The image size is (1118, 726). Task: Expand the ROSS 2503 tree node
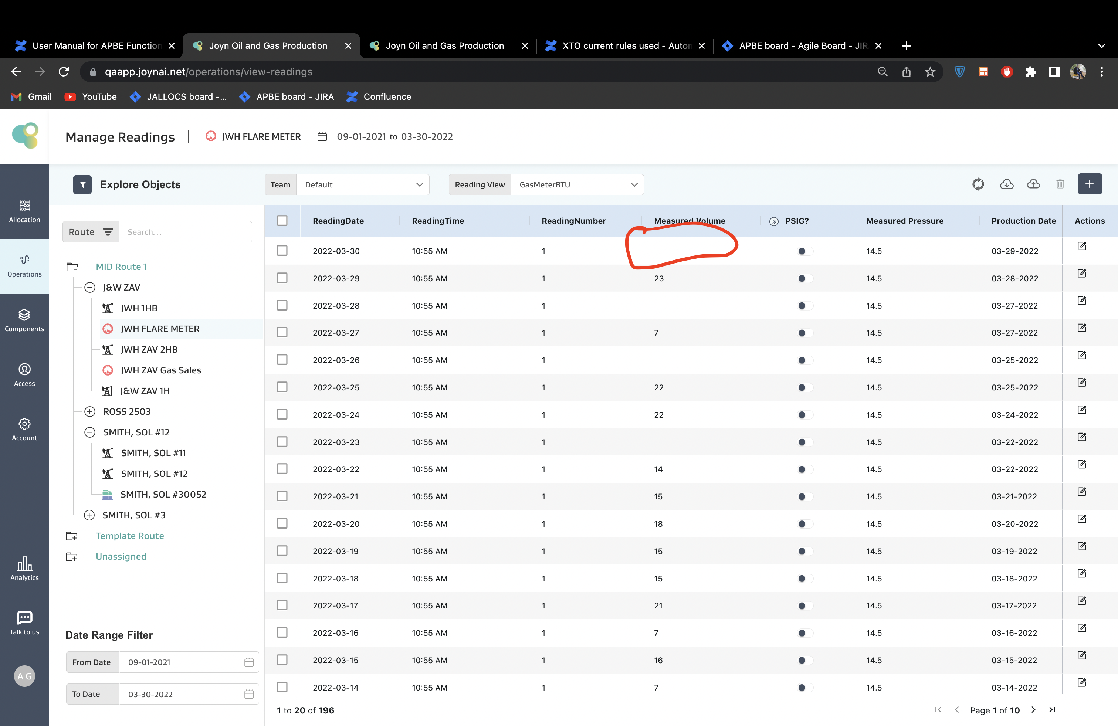pos(90,412)
